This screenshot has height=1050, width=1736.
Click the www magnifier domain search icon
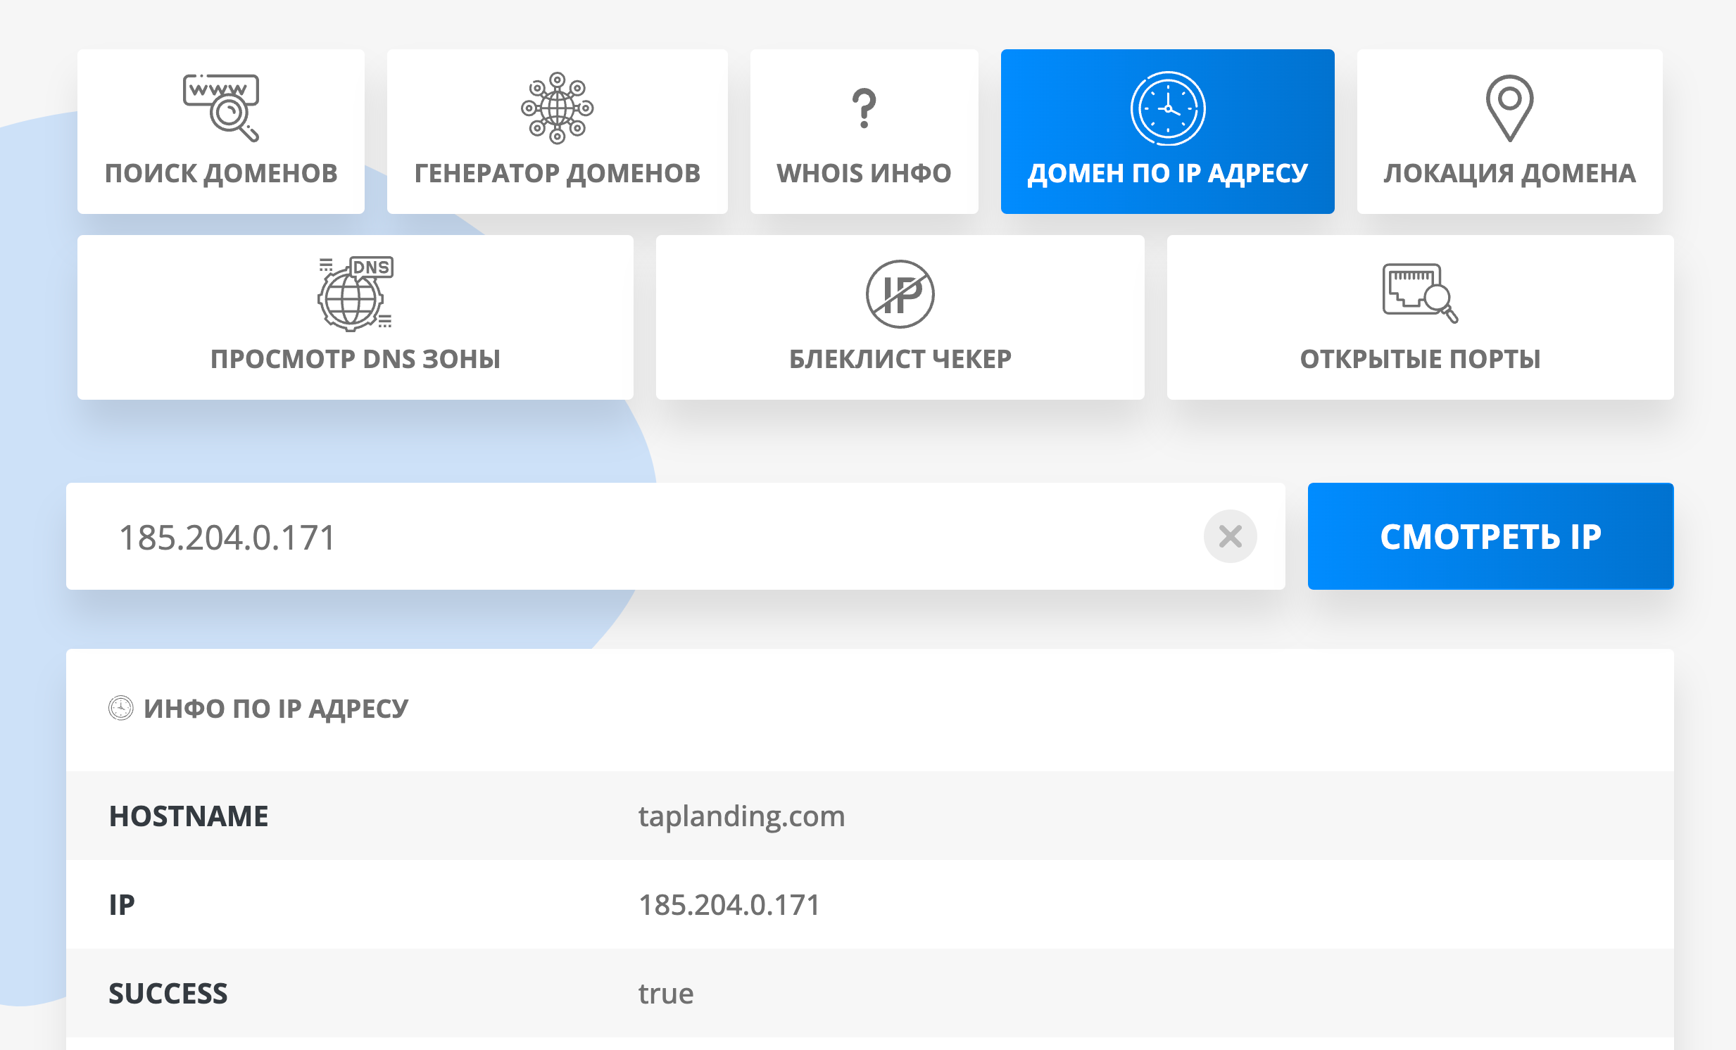coord(220,108)
